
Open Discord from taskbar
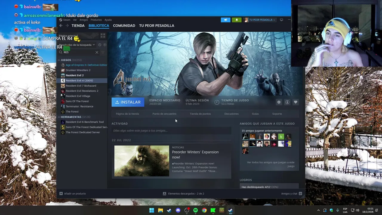click(178, 210)
